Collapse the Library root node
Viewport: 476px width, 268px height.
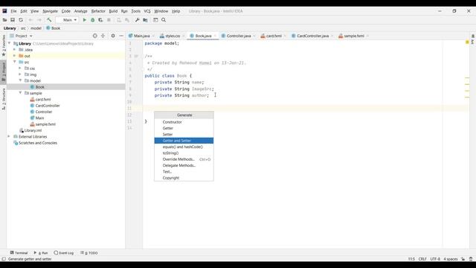[x=10, y=43]
